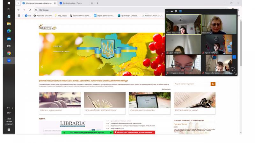255x143 pixels.
Task: Go forward in the Chrome browser
Action: point(24,10)
